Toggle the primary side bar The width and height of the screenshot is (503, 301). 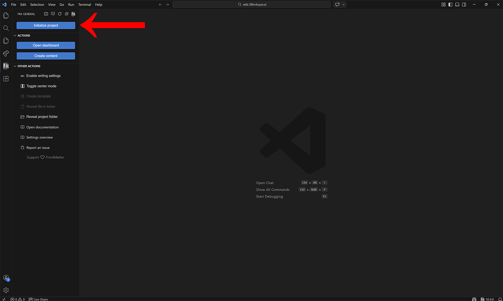pos(450,5)
